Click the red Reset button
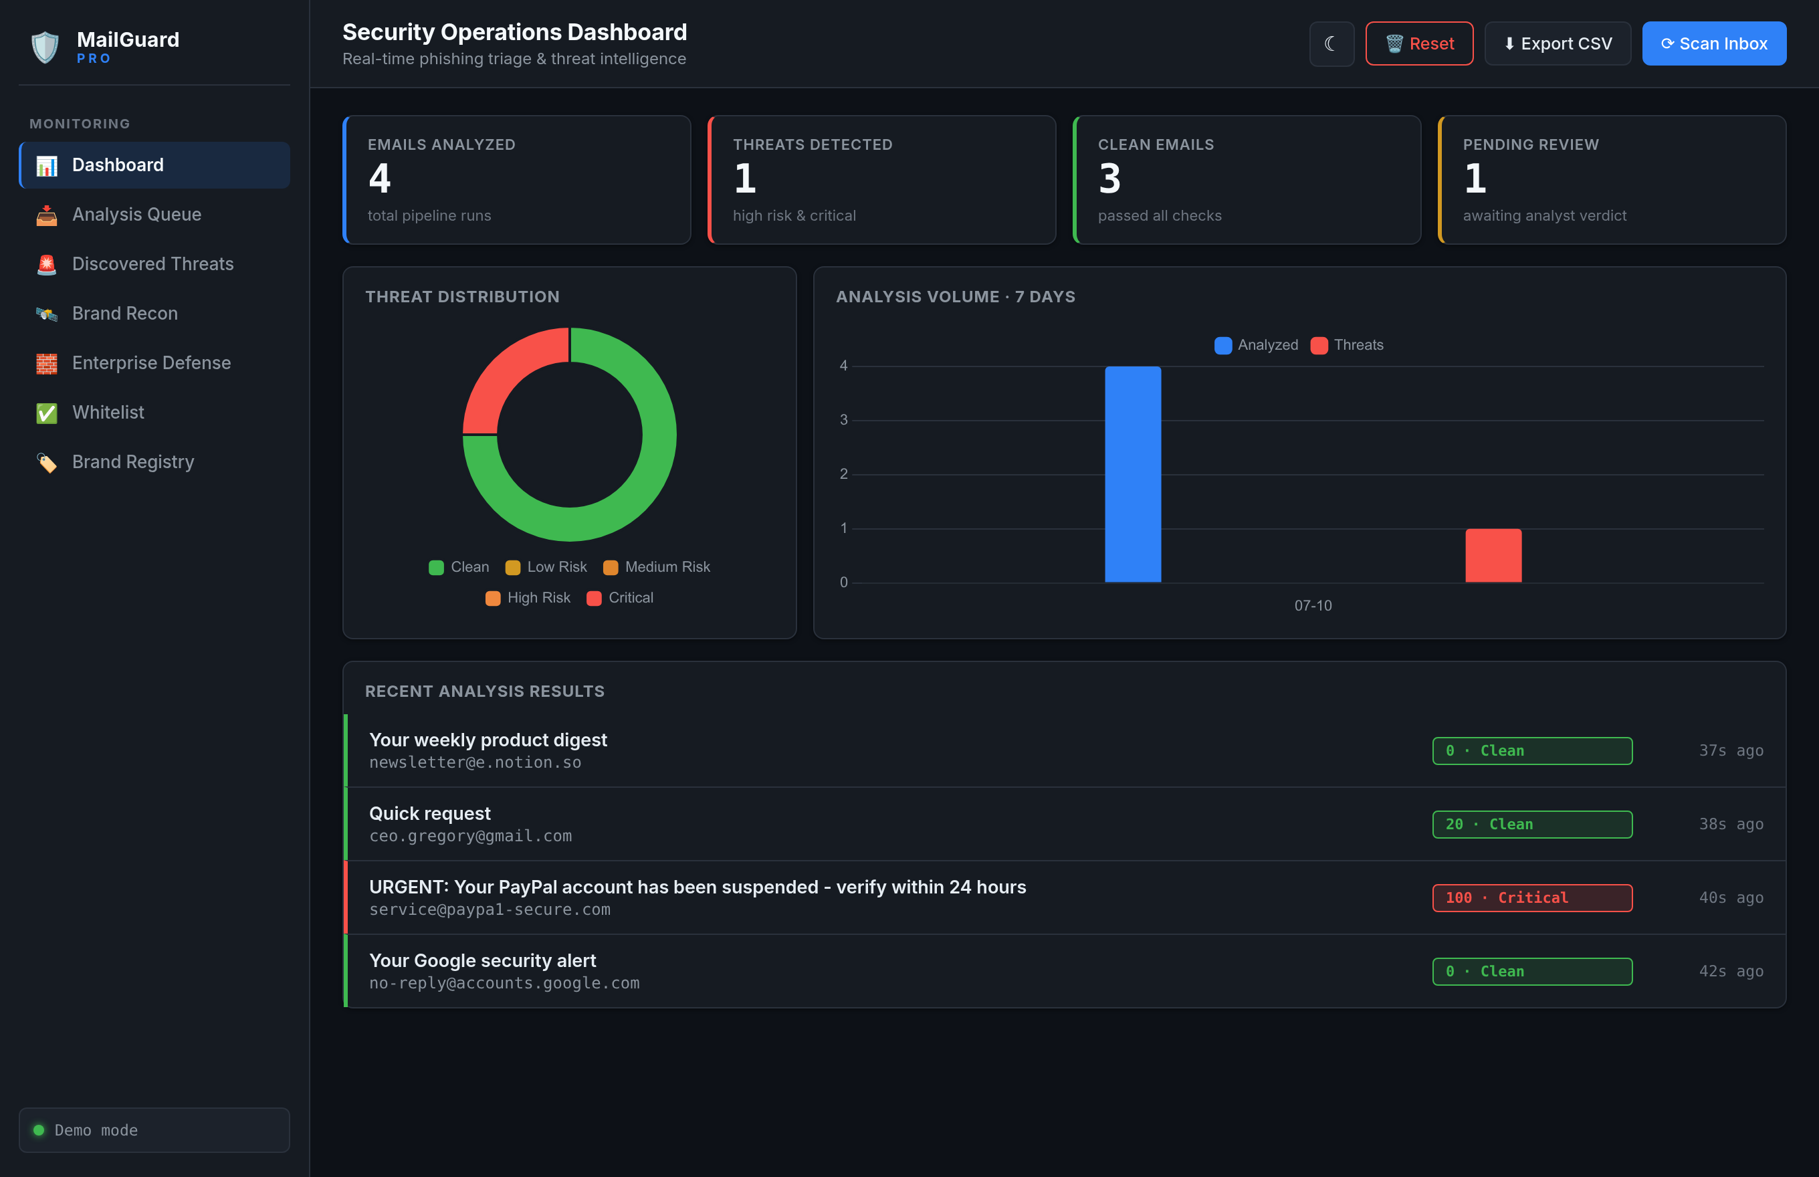The width and height of the screenshot is (1819, 1177). click(x=1419, y=43)
